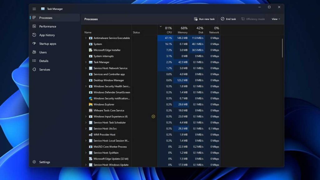This screenshot has height=180, width=320.
Task: Expand Service Host: Local Session Manager
Action: [x=86, y=141]
